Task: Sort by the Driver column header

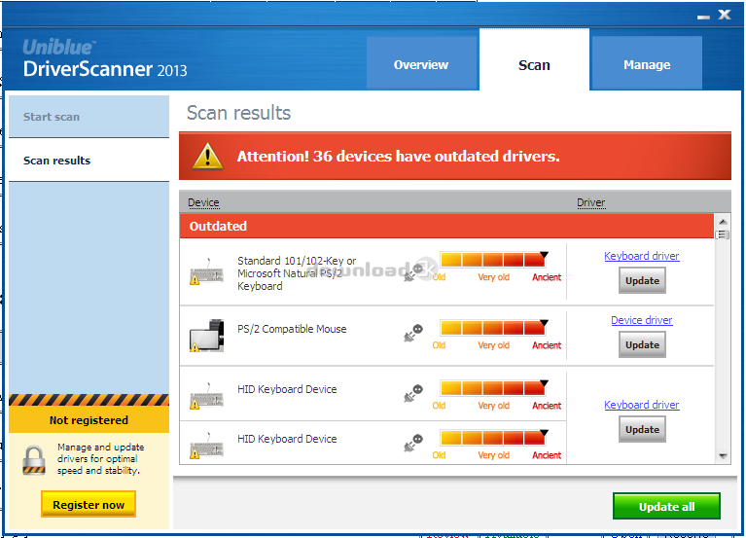Action: tap(591, 202)
